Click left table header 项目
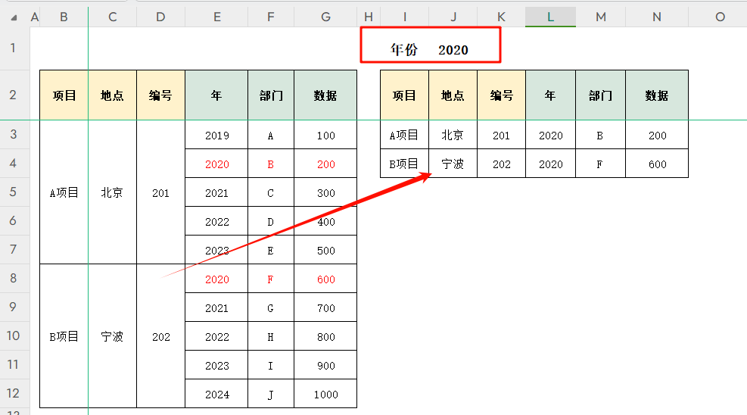747x415 pixels. pyautogui.click(x=64, y=95)
